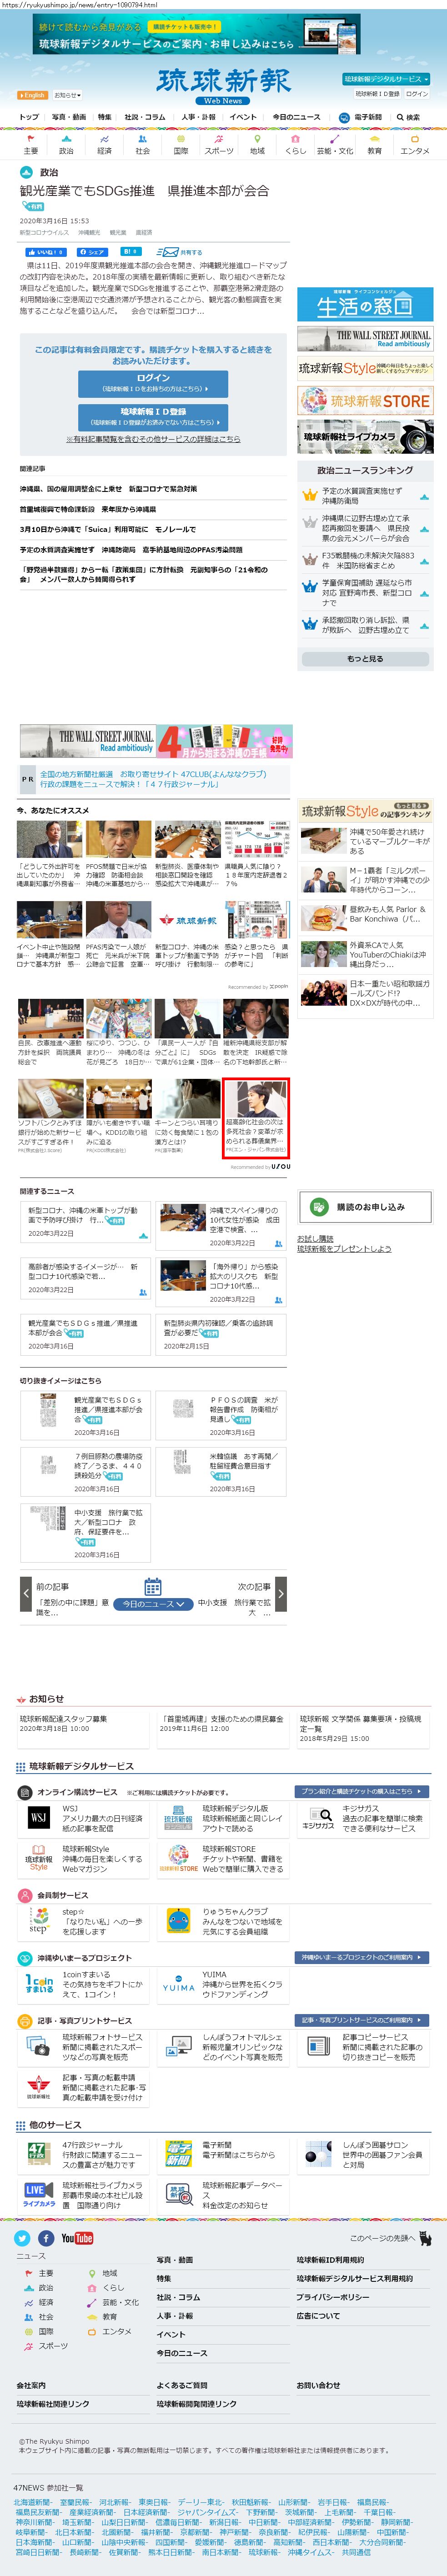Open the Facebook page from footer icon
The image size is (447, 2576).
point(46,2238)
